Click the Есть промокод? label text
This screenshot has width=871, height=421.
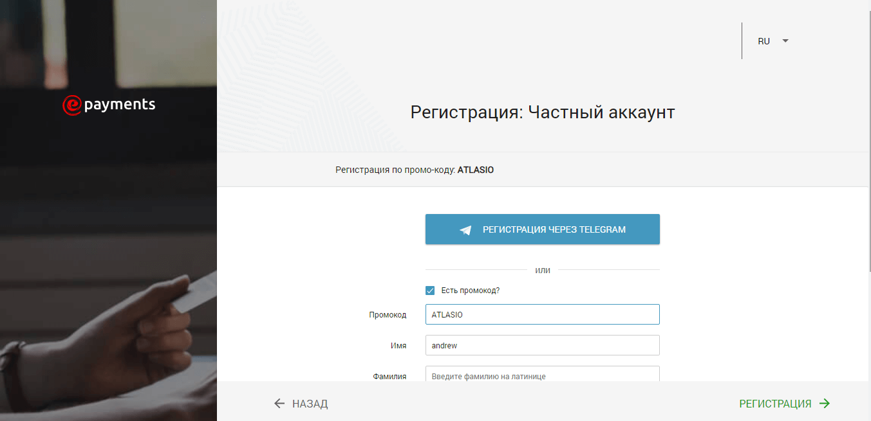click(470, 291)
